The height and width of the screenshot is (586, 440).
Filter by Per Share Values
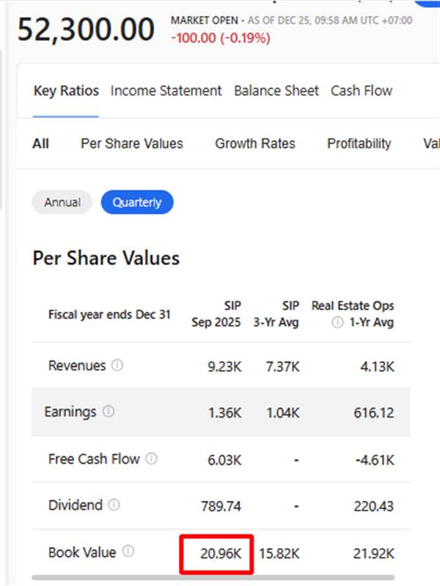tap(132, 144)
